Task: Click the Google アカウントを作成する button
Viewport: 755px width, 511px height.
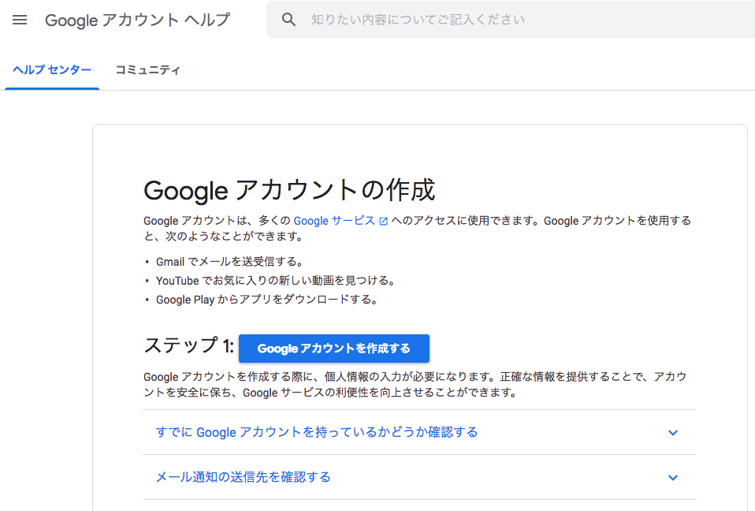Action: point(333,349)
